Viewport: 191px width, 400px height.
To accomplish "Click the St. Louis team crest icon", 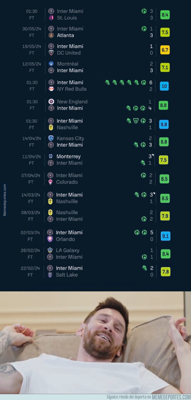I will click(x=51, y=18).
